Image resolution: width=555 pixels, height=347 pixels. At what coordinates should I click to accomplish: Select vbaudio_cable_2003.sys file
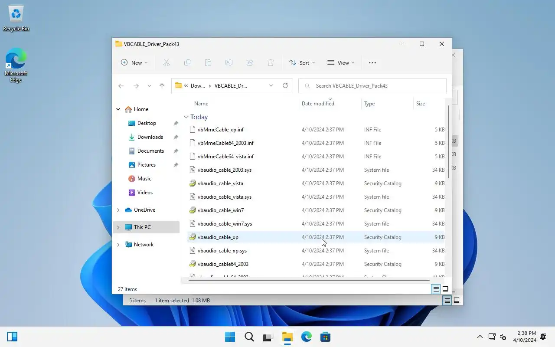tap(317, 170)
